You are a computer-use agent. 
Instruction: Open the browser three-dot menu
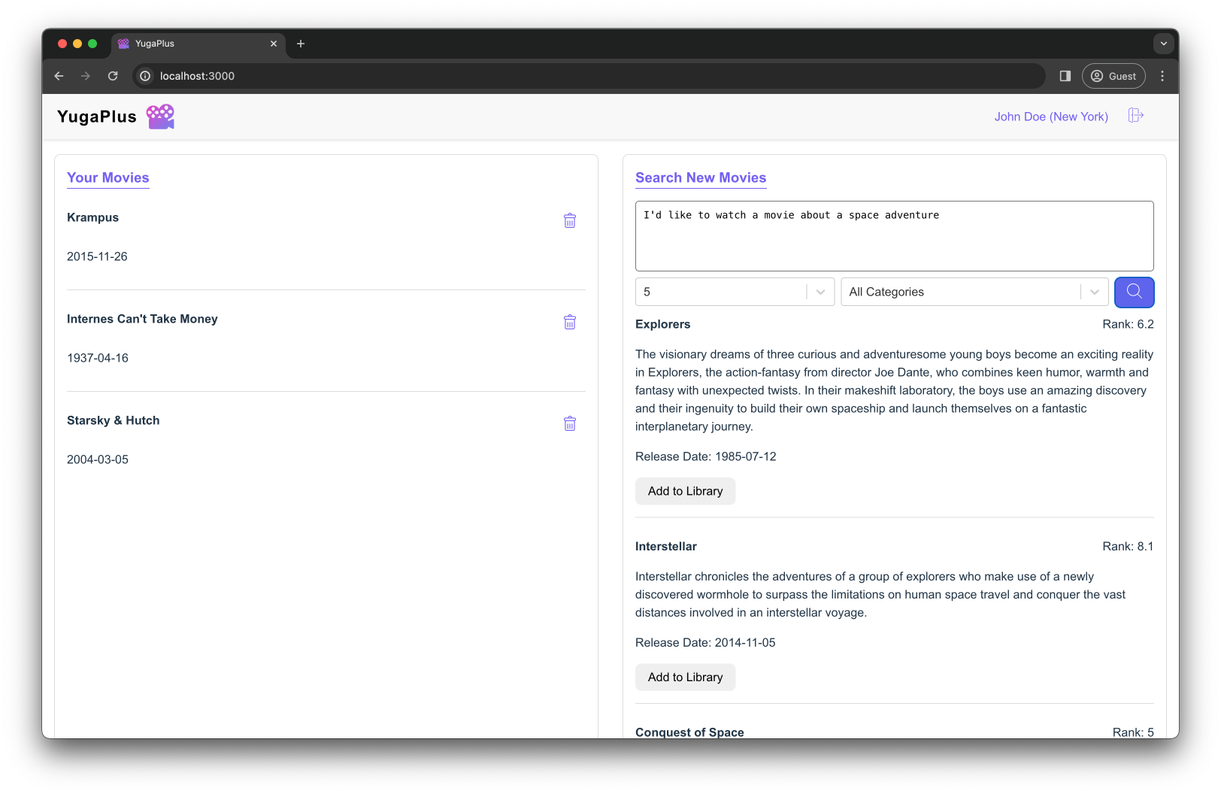(x=1162, y=76)
